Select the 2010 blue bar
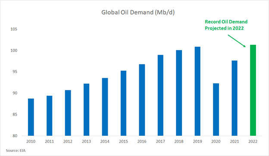Viewport: 269px width, 156px height. point(31,117)
